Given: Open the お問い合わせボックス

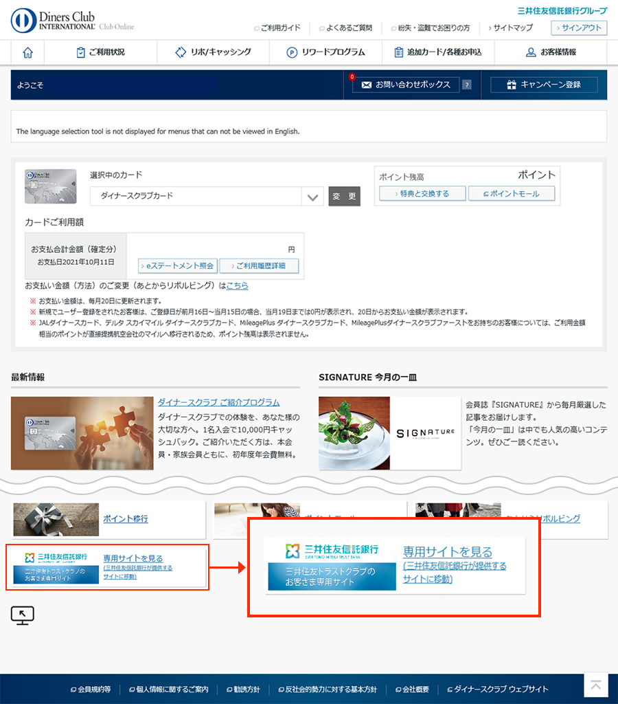Looking at the screenshot, I should tap(406, 85).
